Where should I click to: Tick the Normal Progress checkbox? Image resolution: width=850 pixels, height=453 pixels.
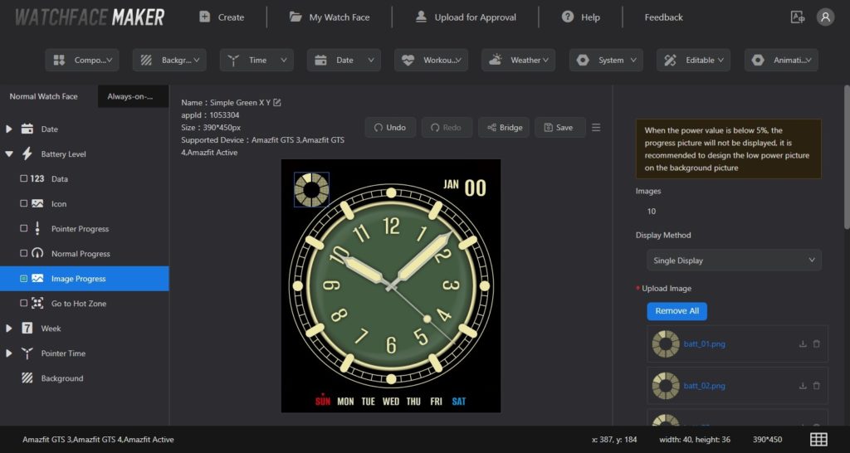tap(23, 254)
